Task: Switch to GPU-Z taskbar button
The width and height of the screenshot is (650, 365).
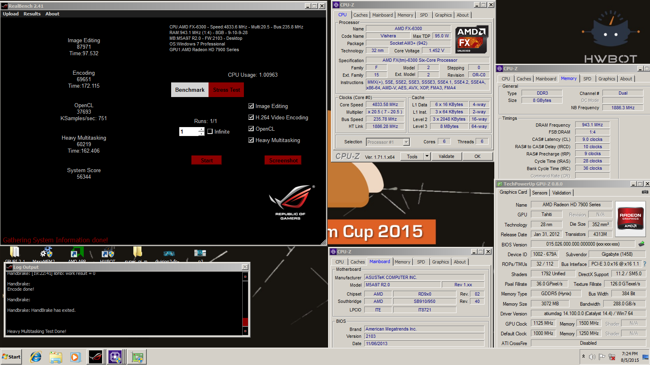Action: pos(137,357)
